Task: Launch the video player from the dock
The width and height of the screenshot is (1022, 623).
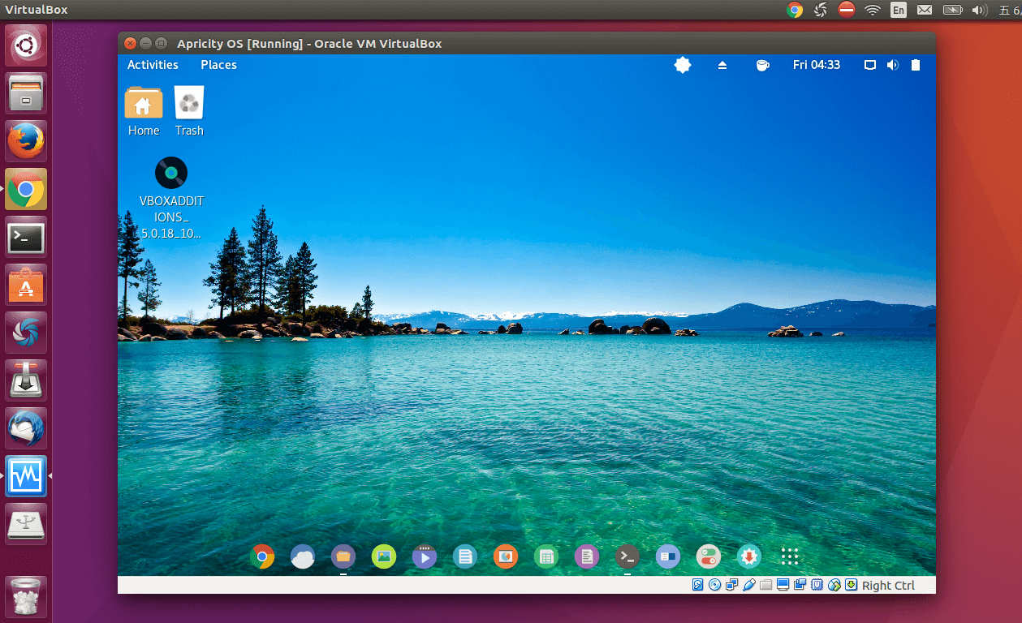Action: [424, 556]
